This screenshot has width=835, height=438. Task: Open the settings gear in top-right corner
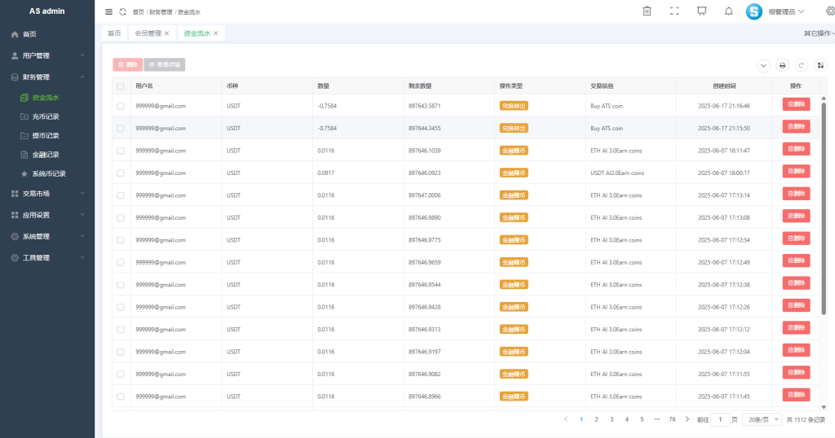pos(830,11)
